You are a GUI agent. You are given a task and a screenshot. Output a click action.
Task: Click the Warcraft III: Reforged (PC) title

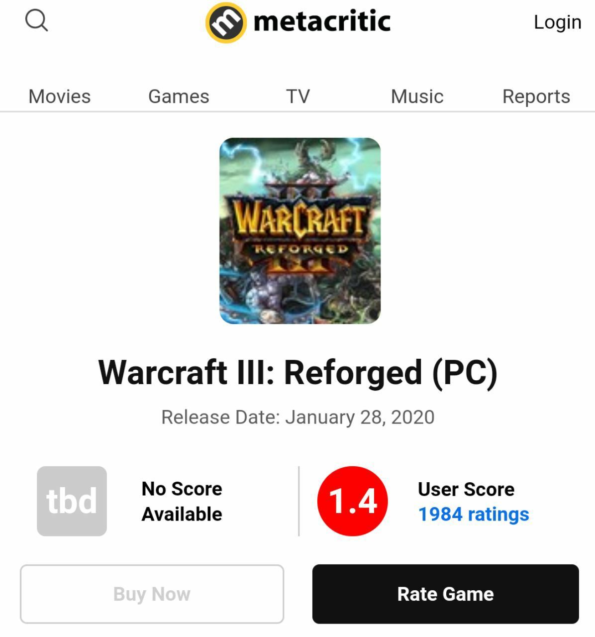(297, 372)
